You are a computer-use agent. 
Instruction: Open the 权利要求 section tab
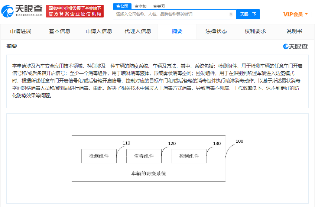tap(255, 31)
